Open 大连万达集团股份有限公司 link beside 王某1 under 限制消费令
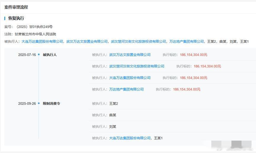The image size is (256, 153). pyautogui.click(x=130, y=138)
